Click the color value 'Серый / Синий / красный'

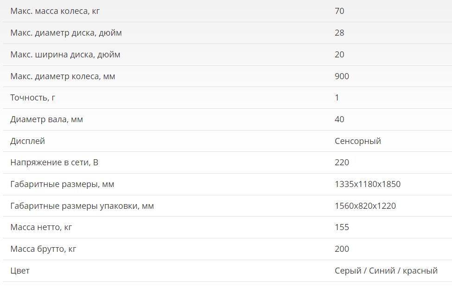click(x=386, y=271)
